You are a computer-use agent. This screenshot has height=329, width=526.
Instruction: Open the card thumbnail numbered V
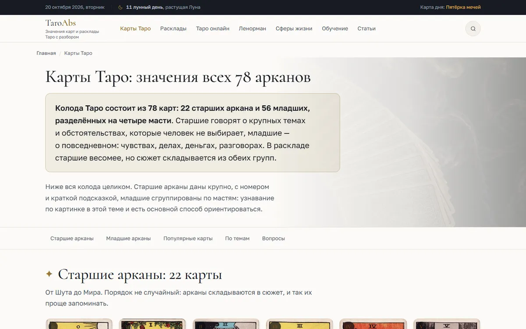pyautogui.click(x=447, y=324)
